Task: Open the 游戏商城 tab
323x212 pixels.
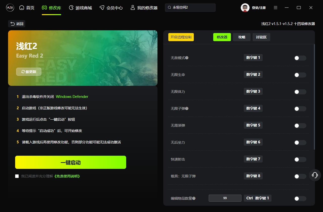Action: pos(80,8)
